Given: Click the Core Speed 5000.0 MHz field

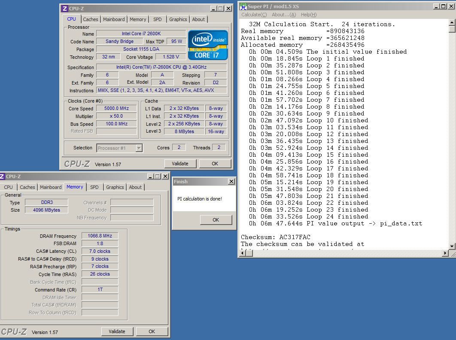Looking at the screenshot, I should [x=116, y=109].
